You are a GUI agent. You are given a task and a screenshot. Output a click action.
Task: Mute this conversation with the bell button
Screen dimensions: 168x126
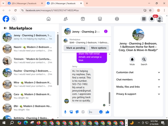(132, 59)
